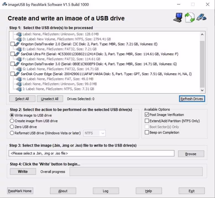Check the Kingston DataTraveler 2.0 drive checkbox
215x198 pixels.
12,44
